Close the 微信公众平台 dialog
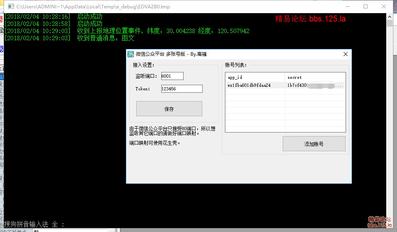This screenshot has width=397, height=232. pos(346,54)
